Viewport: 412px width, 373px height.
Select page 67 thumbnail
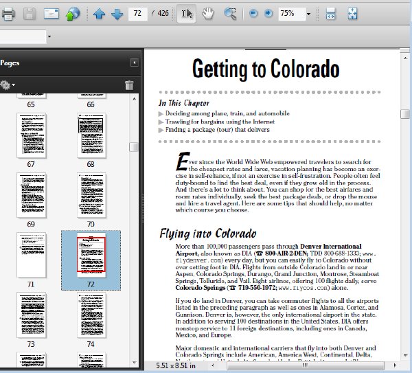point(32,135)
